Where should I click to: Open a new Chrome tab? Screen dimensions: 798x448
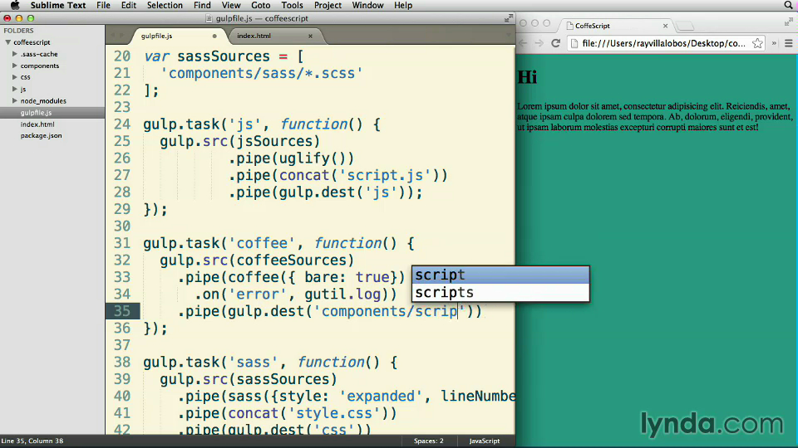coord(687,26)
